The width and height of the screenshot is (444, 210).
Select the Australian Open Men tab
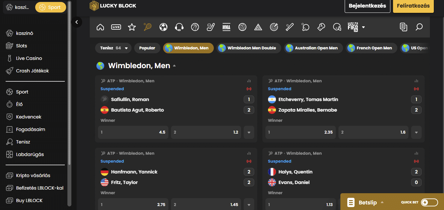(x=313, y=48)
